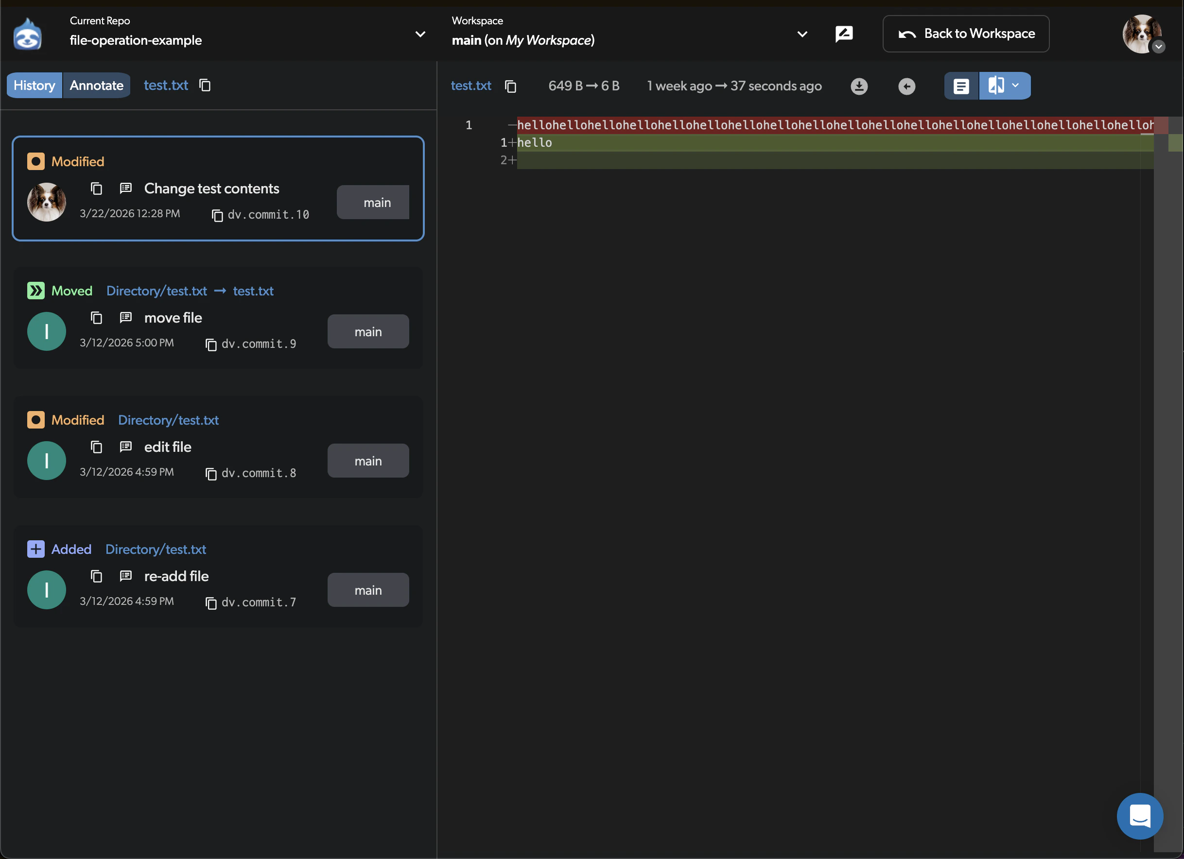This screenshot has height=859, width=1184.
Task: Click the annotate pencil icon in the header
Action: [844, 34]
